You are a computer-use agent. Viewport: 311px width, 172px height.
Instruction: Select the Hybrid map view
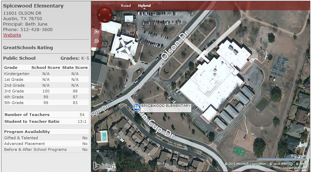coord(144,5)
